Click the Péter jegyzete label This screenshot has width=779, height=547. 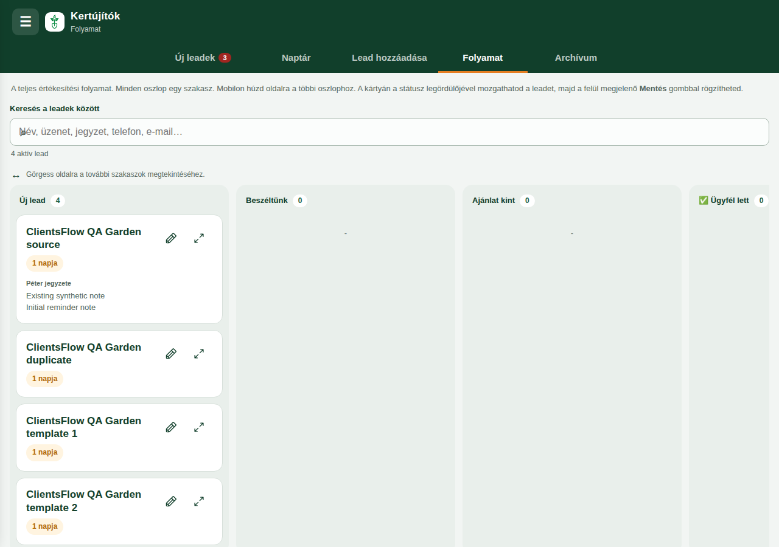click(x=49, y=283)
